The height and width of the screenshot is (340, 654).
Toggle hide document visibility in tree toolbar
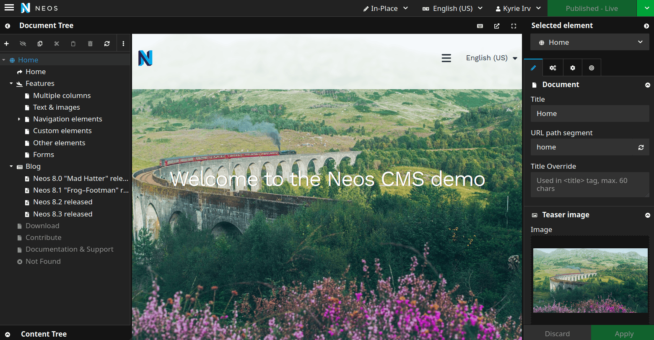tap(23, 44)
